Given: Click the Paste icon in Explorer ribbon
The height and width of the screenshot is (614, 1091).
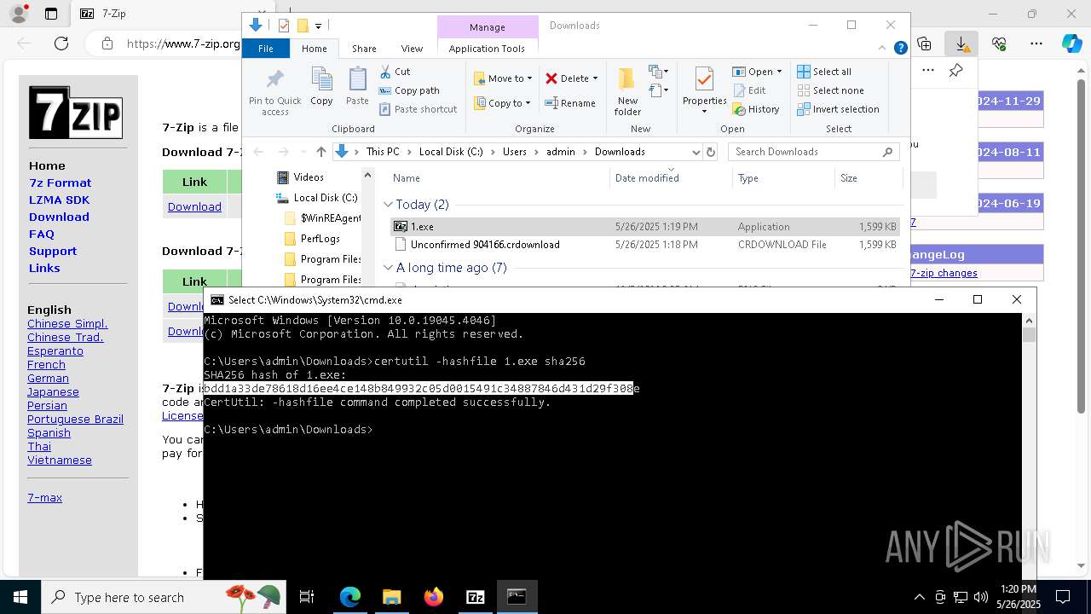Looking at the screenshot, I should click(x=357, y=86).
